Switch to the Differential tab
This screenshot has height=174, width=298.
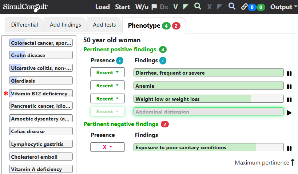click(24, 25)
